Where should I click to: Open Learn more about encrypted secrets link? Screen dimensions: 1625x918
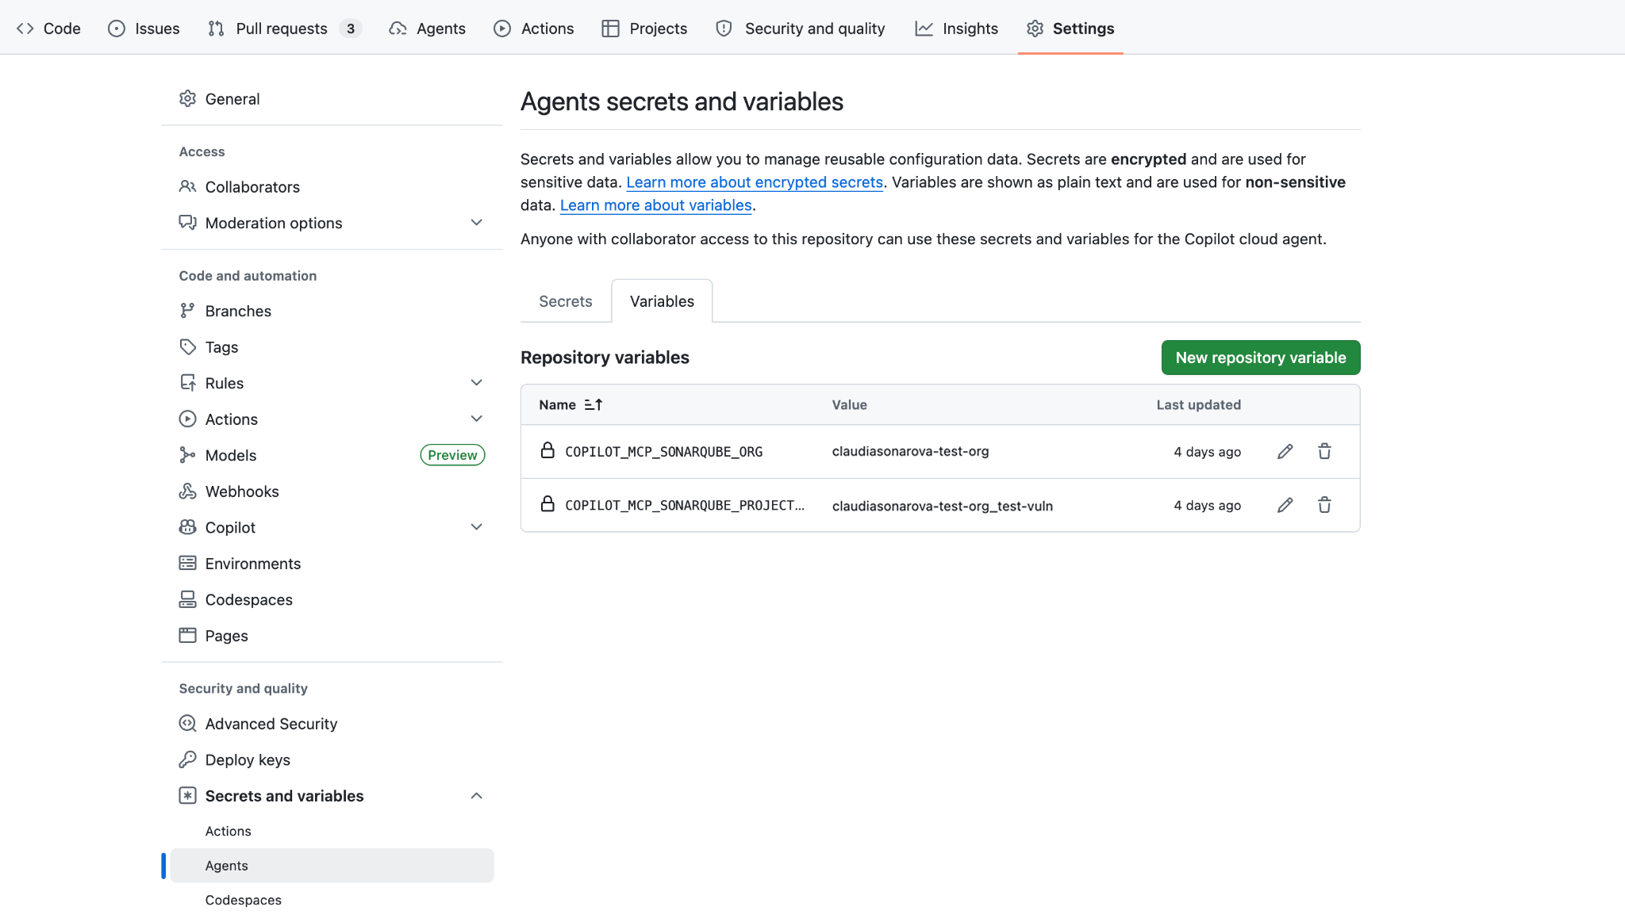755,182
